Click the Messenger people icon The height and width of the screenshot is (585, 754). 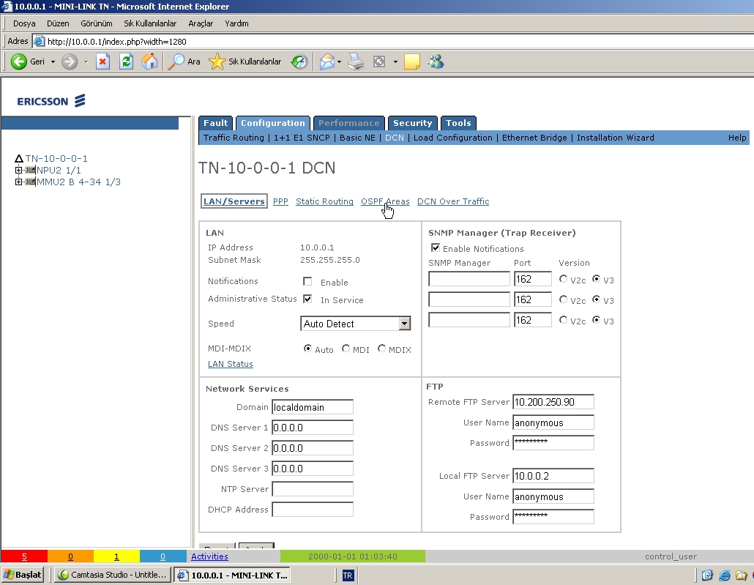click(x=436, y=62)
